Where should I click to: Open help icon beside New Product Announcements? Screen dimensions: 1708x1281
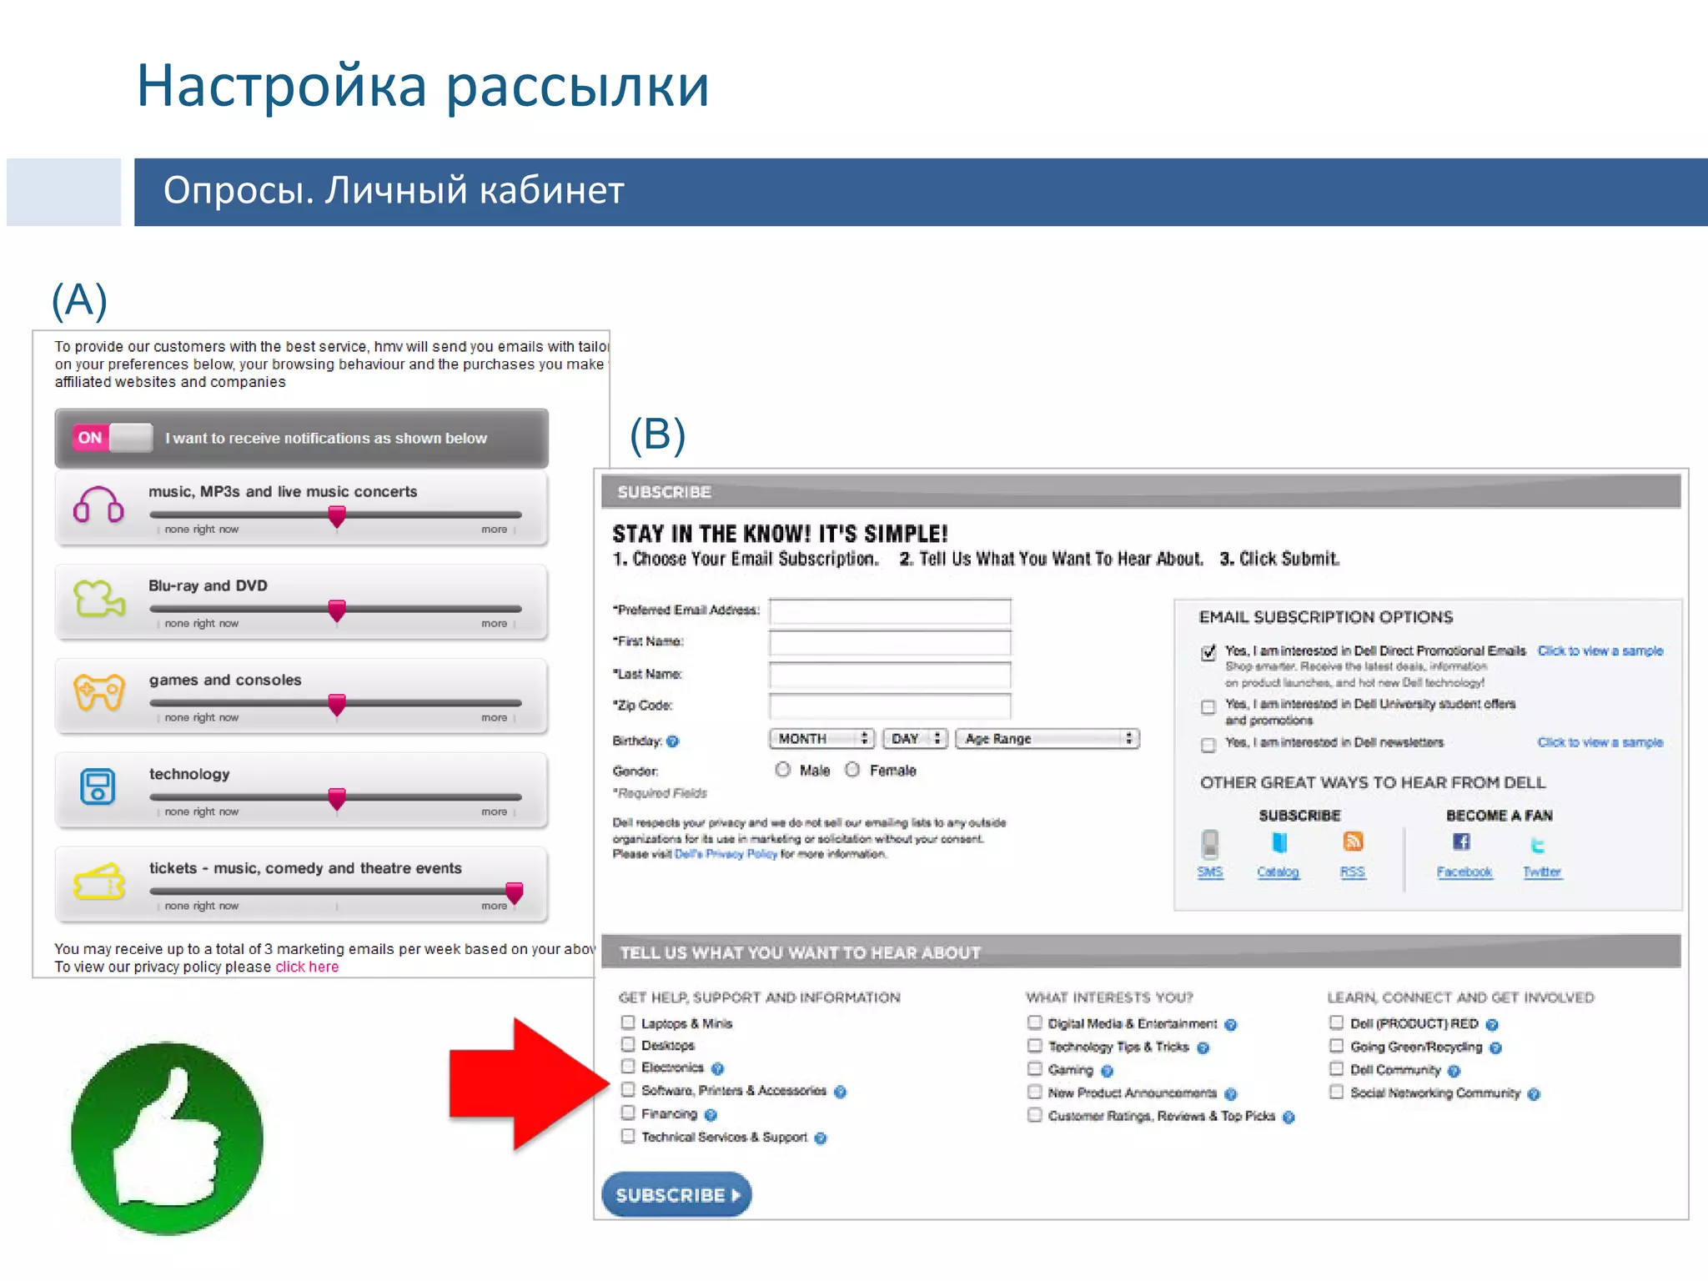coord(1231,1094)
